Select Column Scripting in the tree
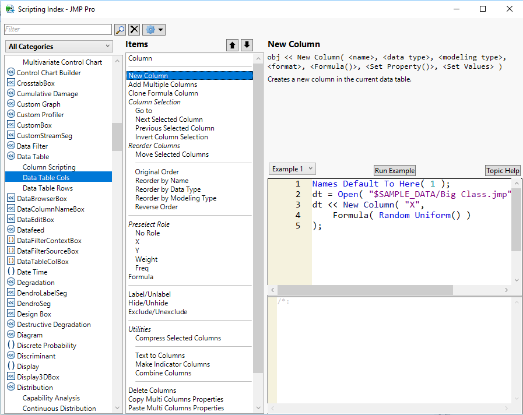The width and height of the screenshot is (523, 415). coord(49,167)
